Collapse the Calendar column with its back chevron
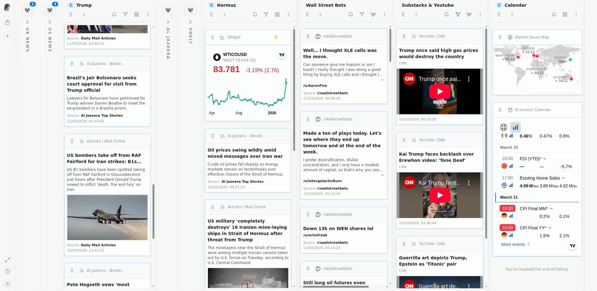The height and width of the screenshot is (291, 597). [513, 15]
